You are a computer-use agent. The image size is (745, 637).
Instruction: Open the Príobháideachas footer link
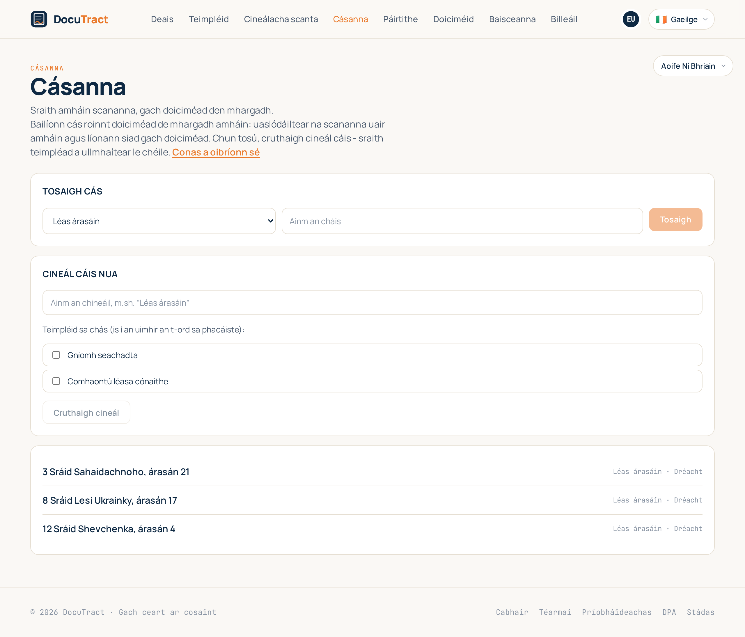click(617, 612)
